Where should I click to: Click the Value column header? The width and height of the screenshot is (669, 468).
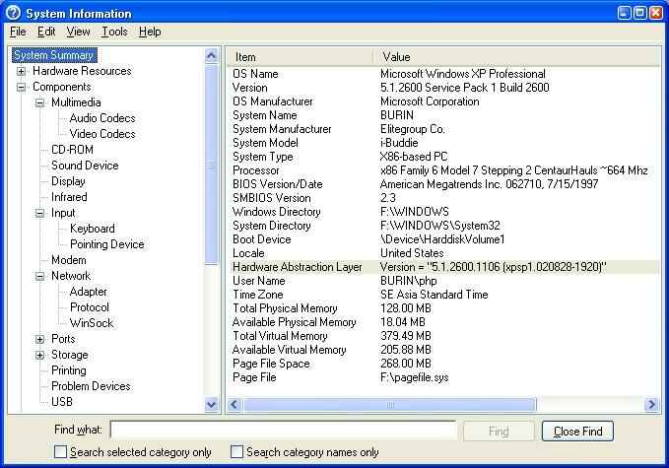coord(516,57)
